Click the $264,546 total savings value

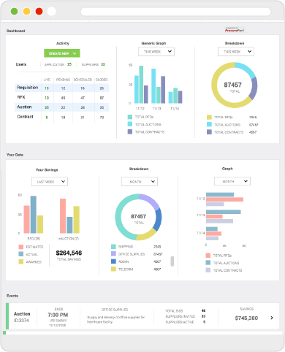click(x=69, y=253)
